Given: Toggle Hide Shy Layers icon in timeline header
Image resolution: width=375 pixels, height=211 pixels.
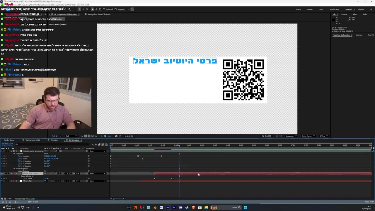Looking at the screenshot, I should pos(96,144).
